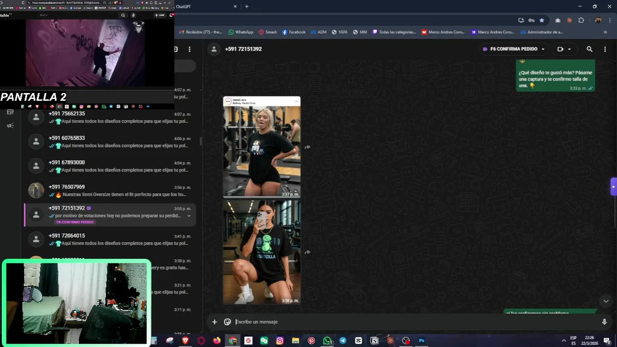Open the password manager key icon

531,20
